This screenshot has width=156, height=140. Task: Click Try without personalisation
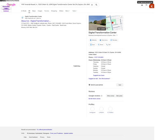[44, 130]
